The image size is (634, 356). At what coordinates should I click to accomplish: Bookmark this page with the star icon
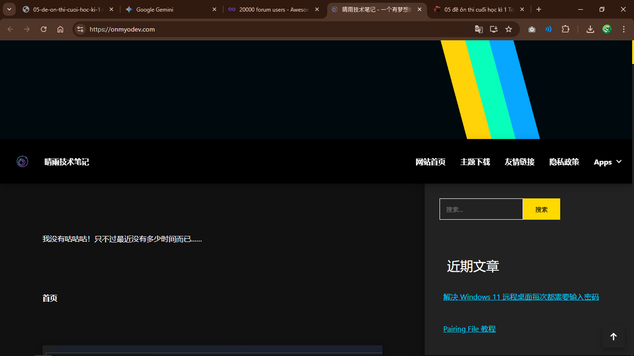[x=509, y=29]
